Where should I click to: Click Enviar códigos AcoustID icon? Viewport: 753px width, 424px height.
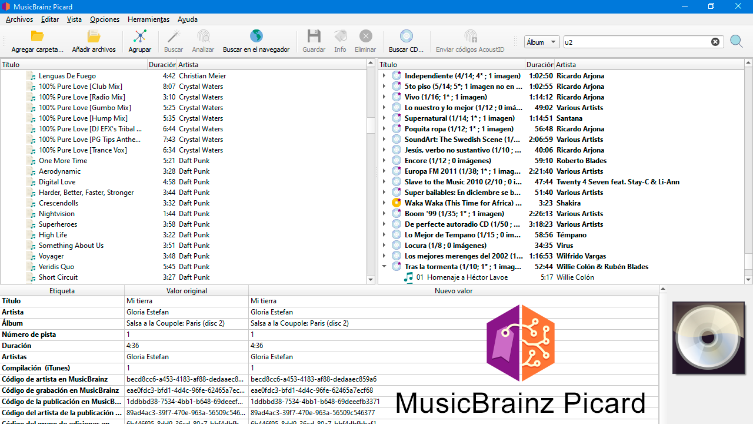[470, 36]
